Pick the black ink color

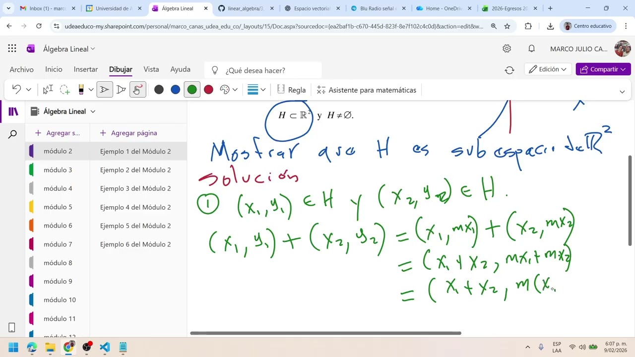(x=159, y=90)
